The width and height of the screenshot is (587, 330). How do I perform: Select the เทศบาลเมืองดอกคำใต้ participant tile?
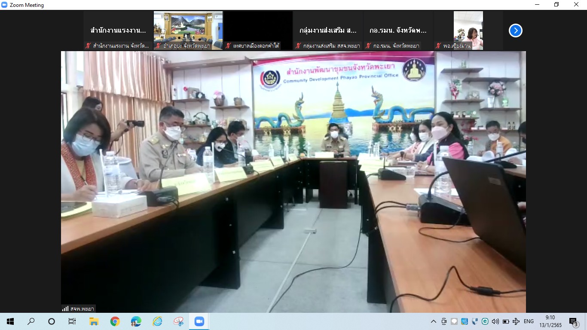pyautogui.click(x=258, y=31)
